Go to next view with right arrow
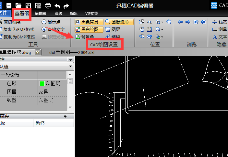Screen dimensions: 228x157 (x=188, y=22)
